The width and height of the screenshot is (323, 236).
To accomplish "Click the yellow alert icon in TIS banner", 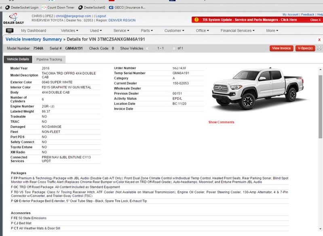I will pyautogui.click(x=196, y=20).
